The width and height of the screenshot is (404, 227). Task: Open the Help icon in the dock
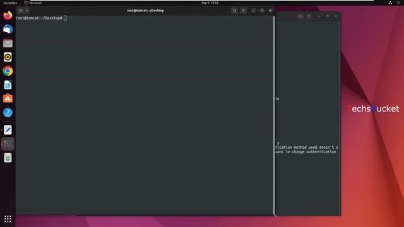(8, 112)
